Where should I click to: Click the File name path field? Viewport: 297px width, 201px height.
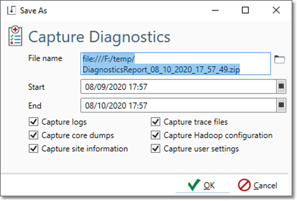click(x=176, y=64)
